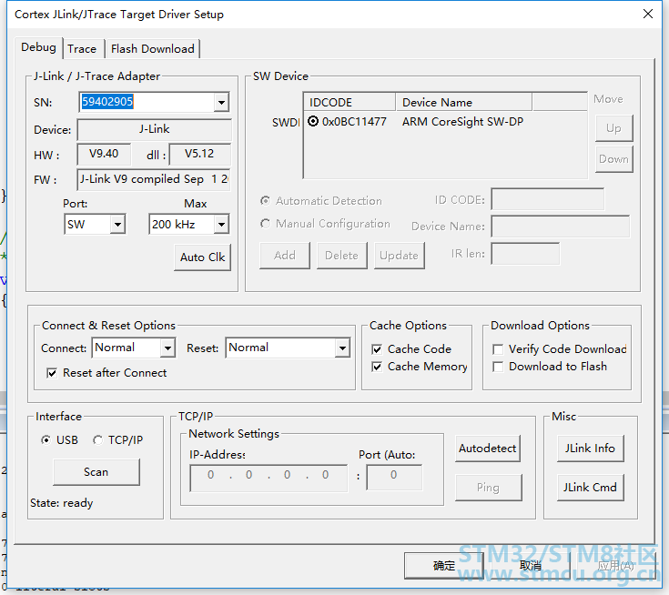669x595 pixels.
Task: Toggle the Cache Memory checkbox
Action: click(377, 367)
